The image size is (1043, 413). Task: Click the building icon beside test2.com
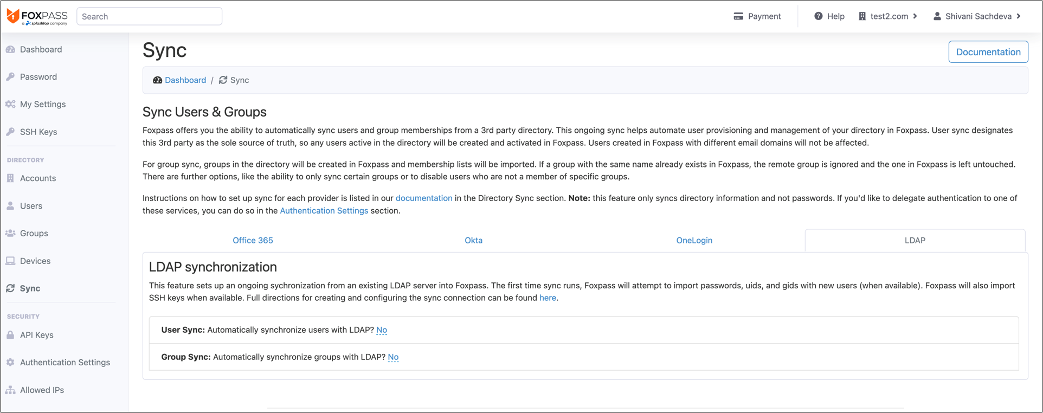(862, 16)
